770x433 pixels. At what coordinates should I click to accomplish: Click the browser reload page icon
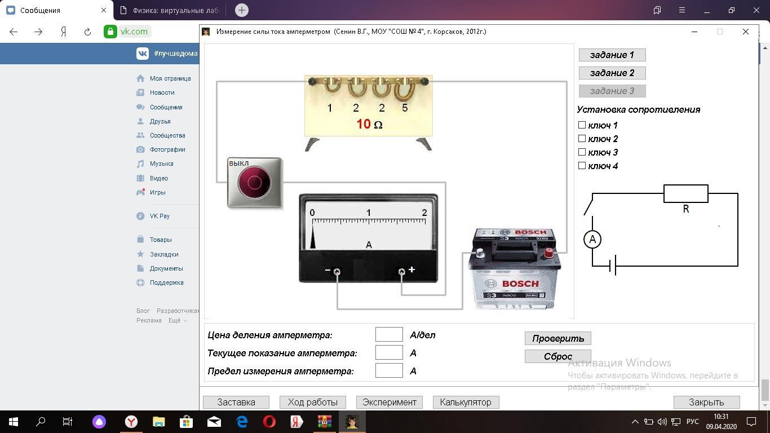click(x=87, y=32)
